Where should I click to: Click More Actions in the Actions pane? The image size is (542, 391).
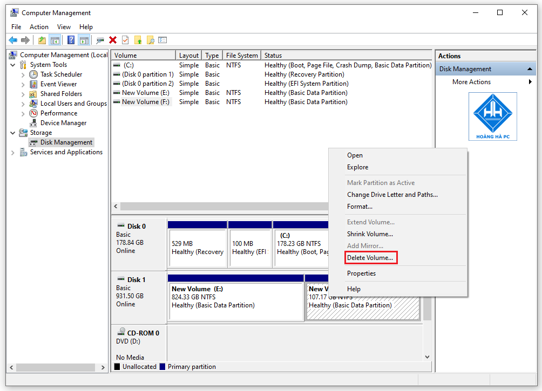[471, 82]
